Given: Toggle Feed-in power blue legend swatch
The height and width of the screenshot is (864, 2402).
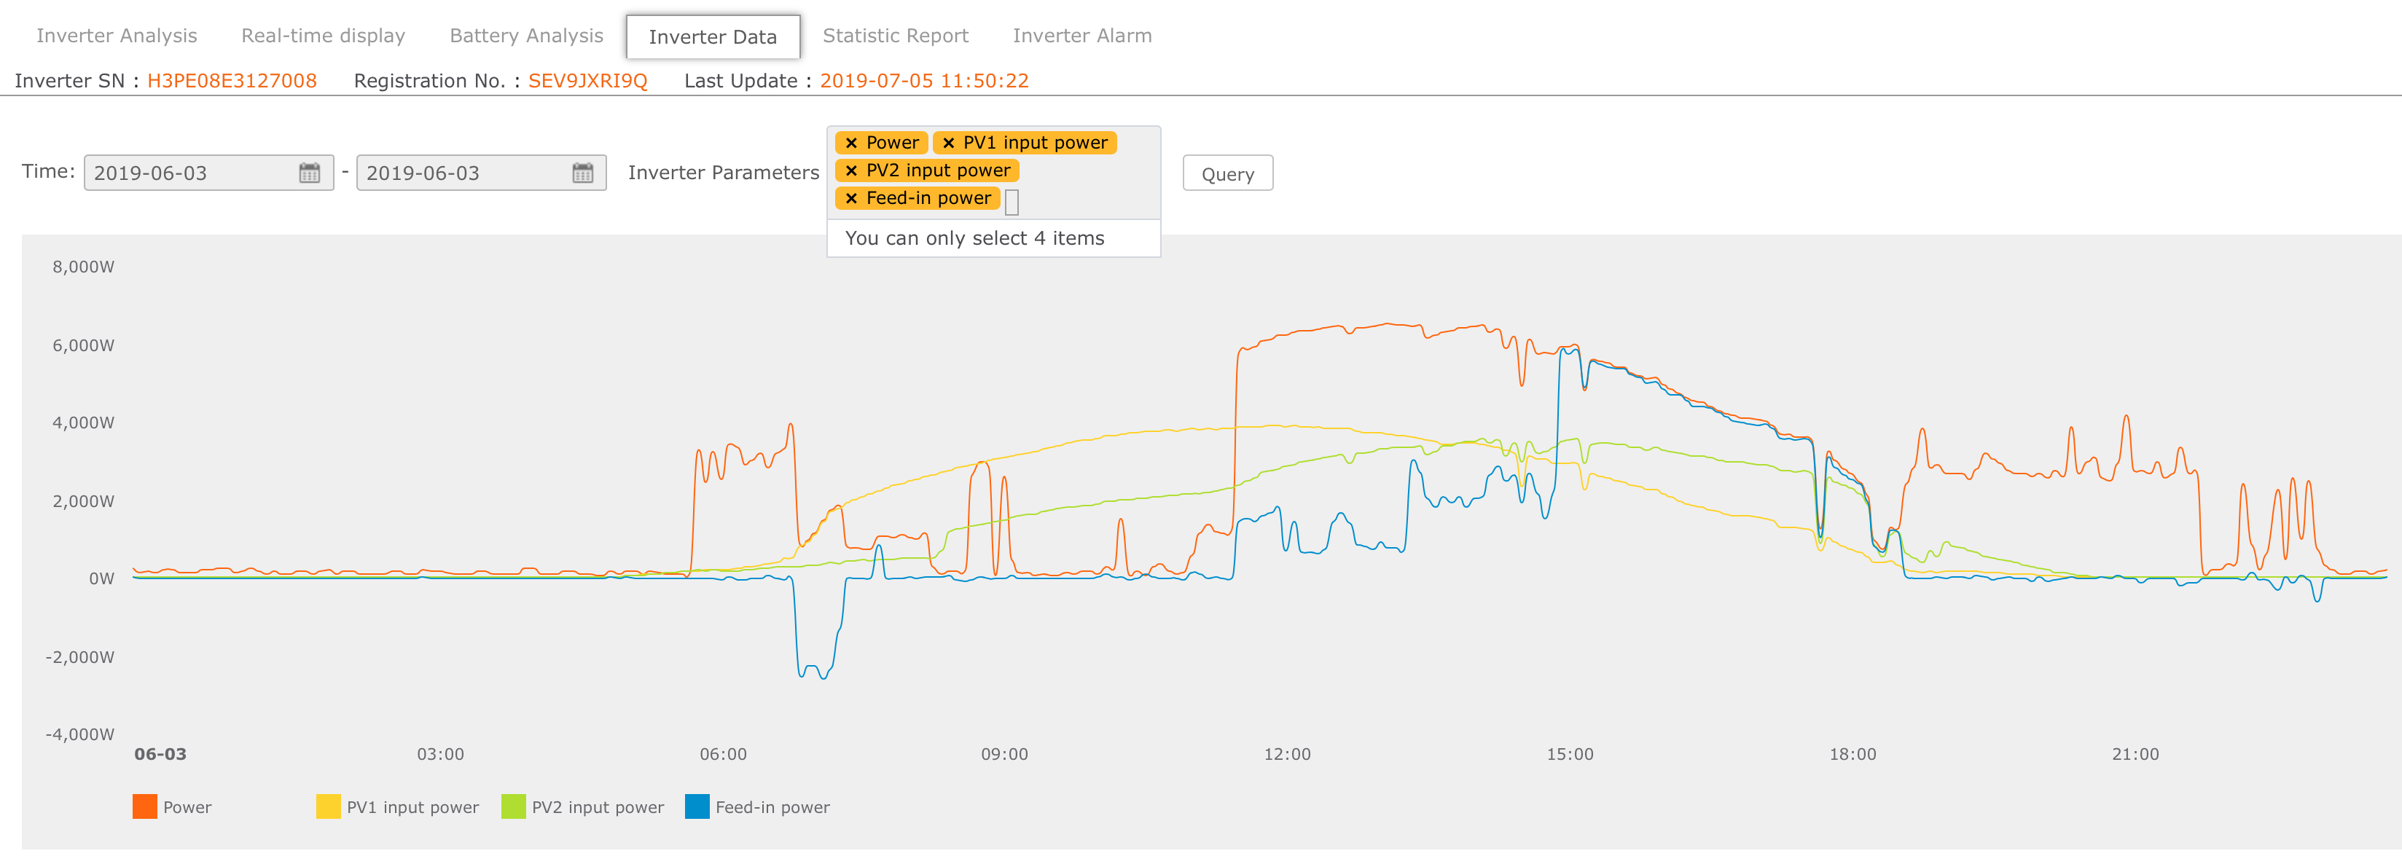Looking at the screenshot, I should 697,806.
